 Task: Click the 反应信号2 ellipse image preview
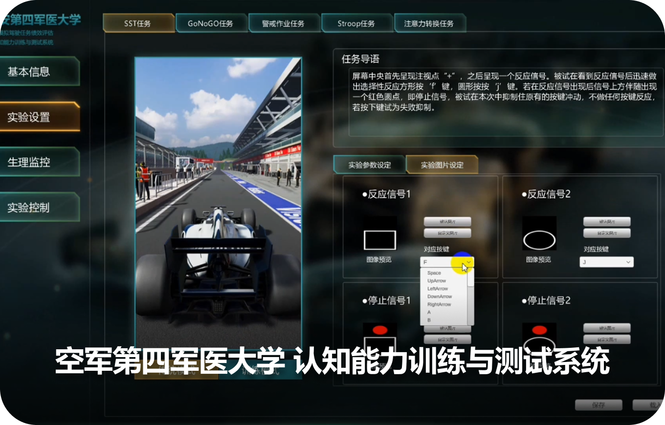click(x=539, y=240)
